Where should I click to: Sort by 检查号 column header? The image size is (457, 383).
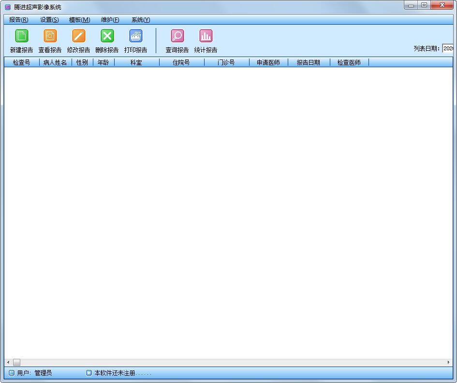coord(22,62)
